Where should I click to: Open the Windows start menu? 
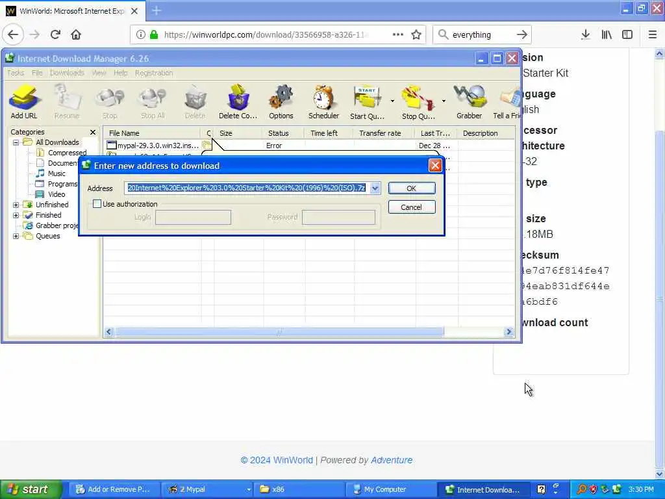[31, 489]
